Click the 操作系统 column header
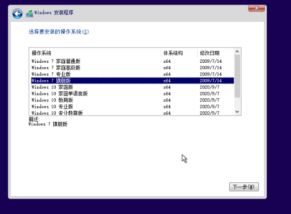 pos(95,53)
